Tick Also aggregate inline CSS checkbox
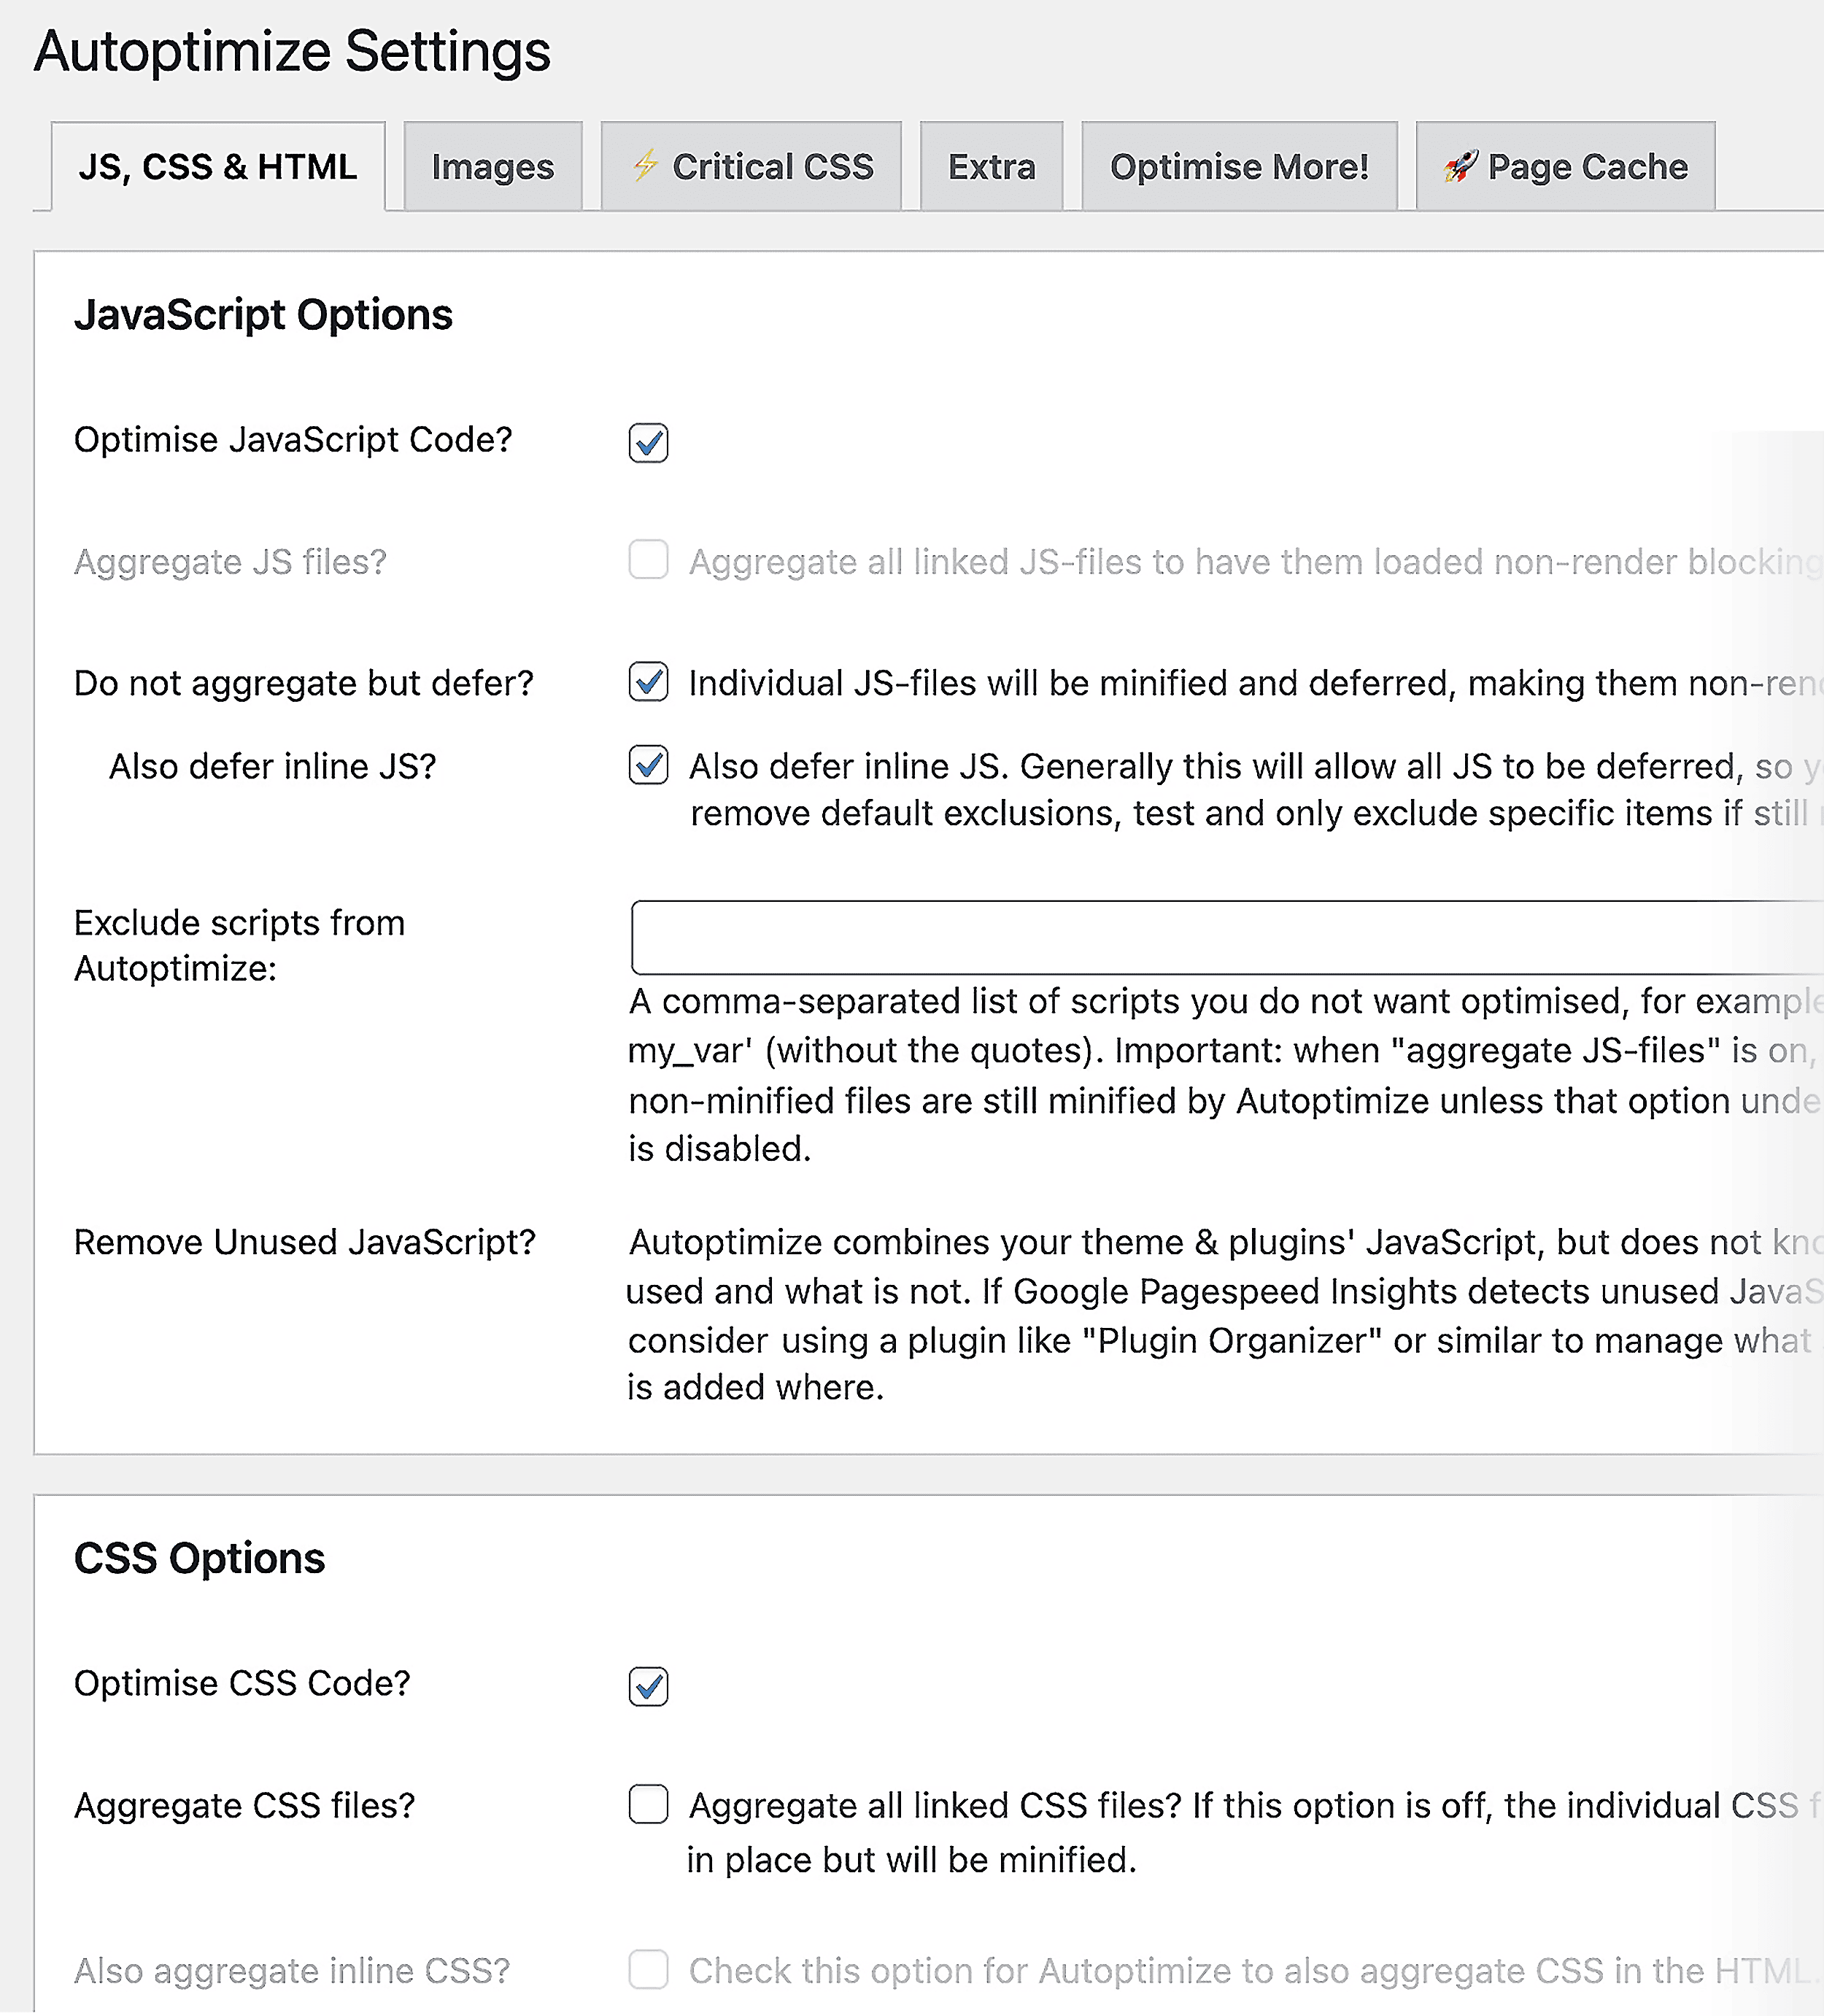The width and height of the screenshot is (1824, 2016). (x=648, y=1969)
